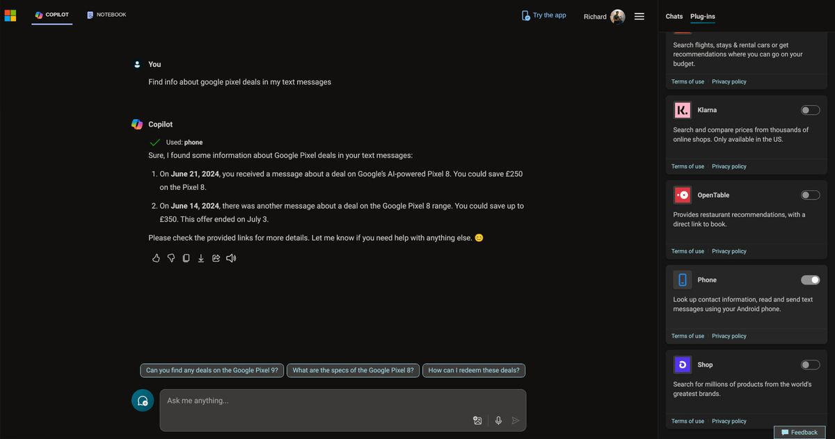Switch to the Chats tab
Screen dimensions: 835x439
674,16
